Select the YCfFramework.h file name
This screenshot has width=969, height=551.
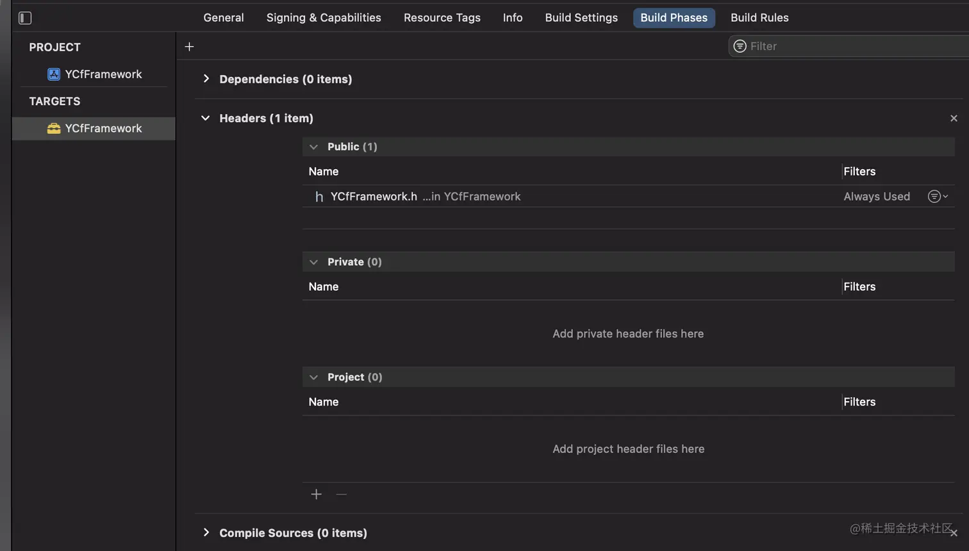374,197
